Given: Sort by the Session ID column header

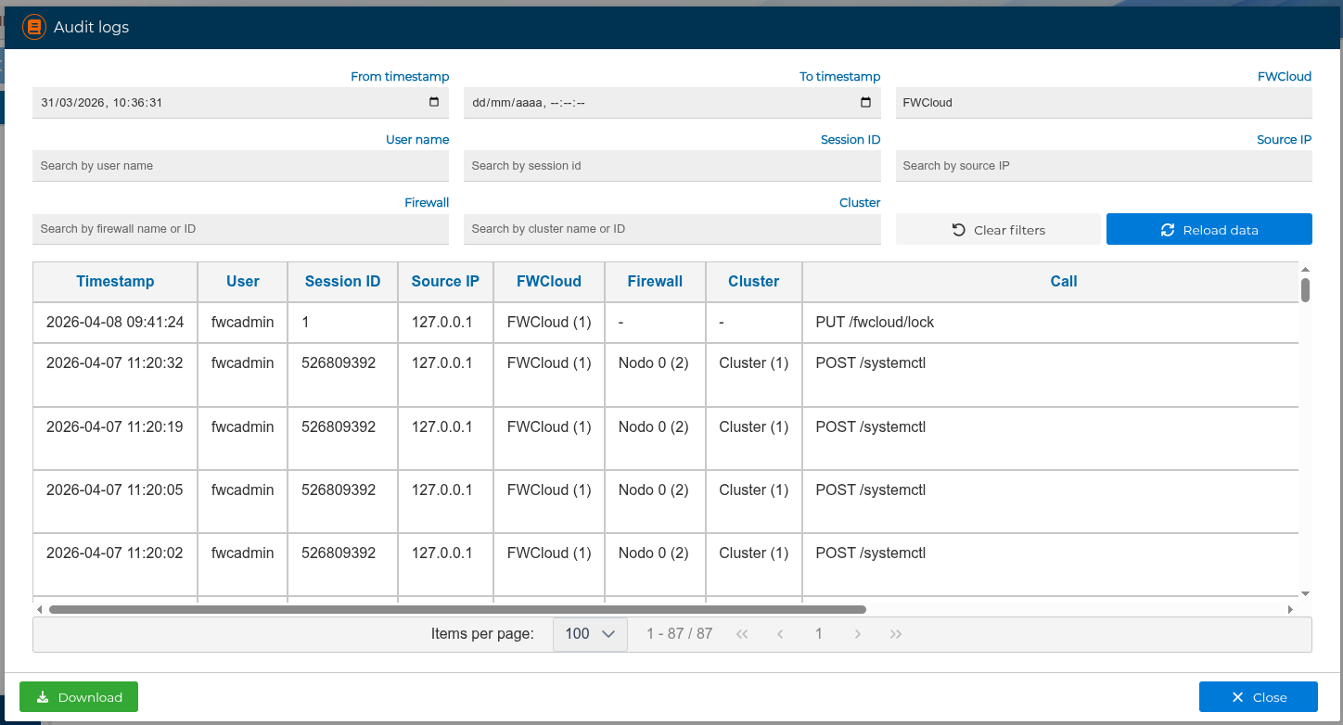Looking at the screenshot, I should point(342,281).
